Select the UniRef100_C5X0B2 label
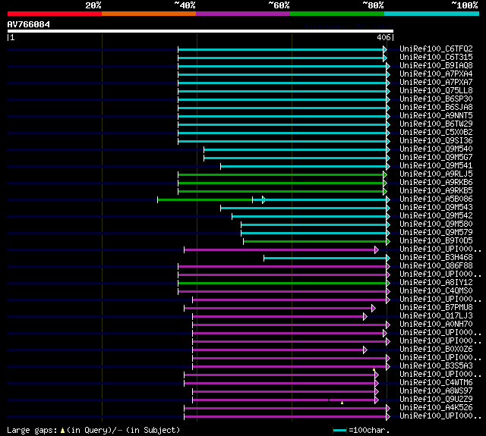The image size is (486, 436). pyautogui.click(x=436, y=133)
